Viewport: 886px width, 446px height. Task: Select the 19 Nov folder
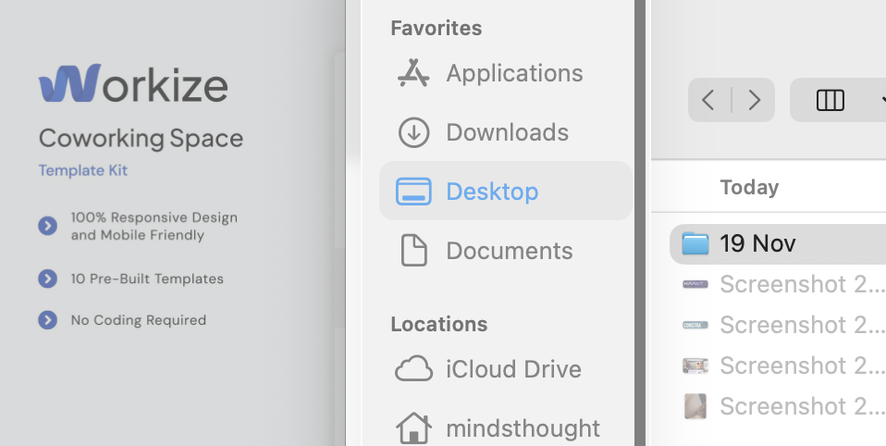pyautogui.click(x=778, y=243)
